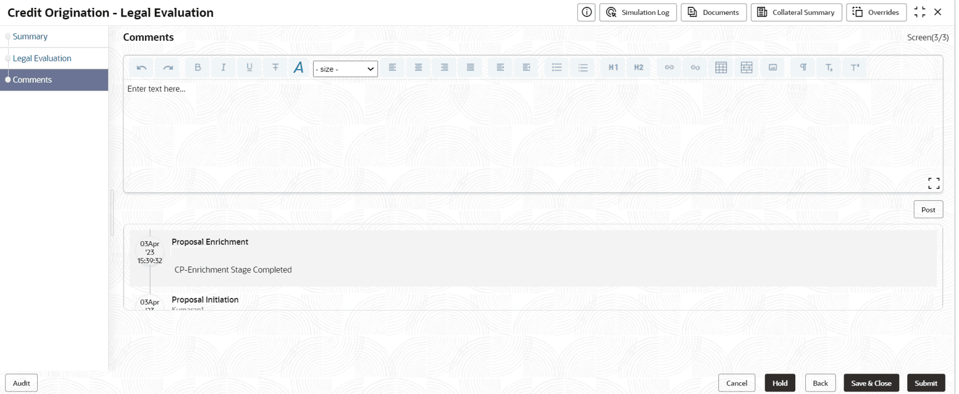Apply H1 heading style

click(x=613, y=68)
